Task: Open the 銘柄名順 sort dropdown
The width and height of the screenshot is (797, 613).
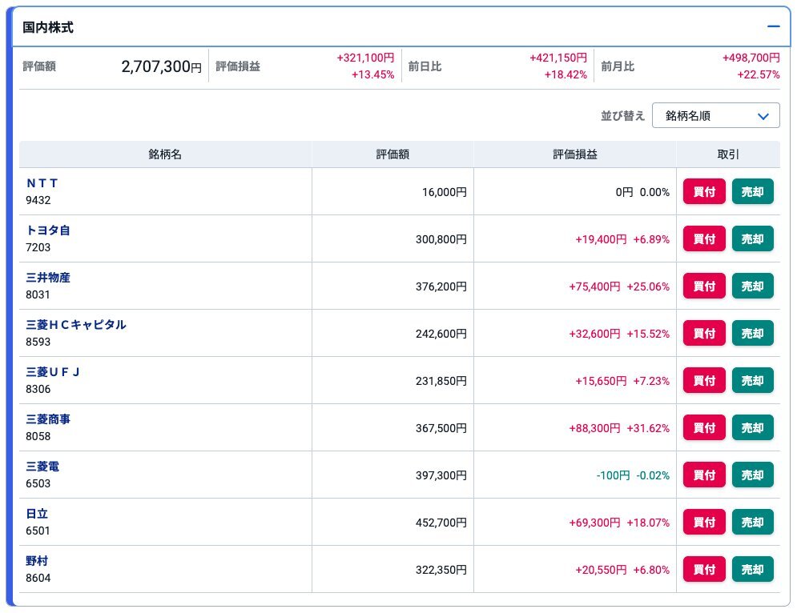Action: coord(715,115)
